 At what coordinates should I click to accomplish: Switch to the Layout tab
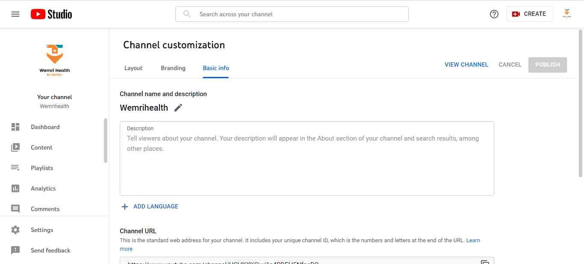point(133,68)
